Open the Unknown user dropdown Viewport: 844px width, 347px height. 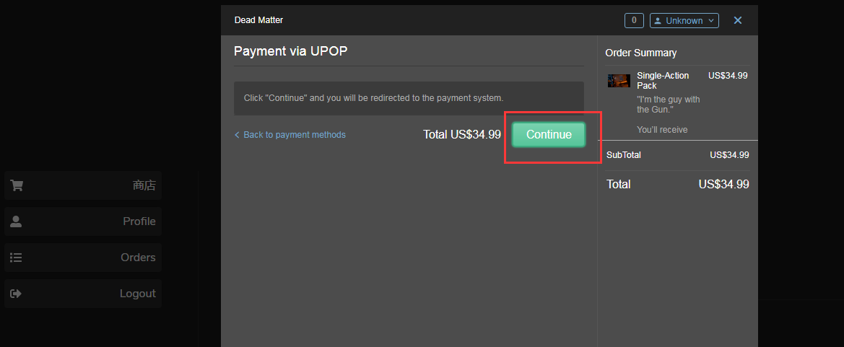click(x=684, y=20)
